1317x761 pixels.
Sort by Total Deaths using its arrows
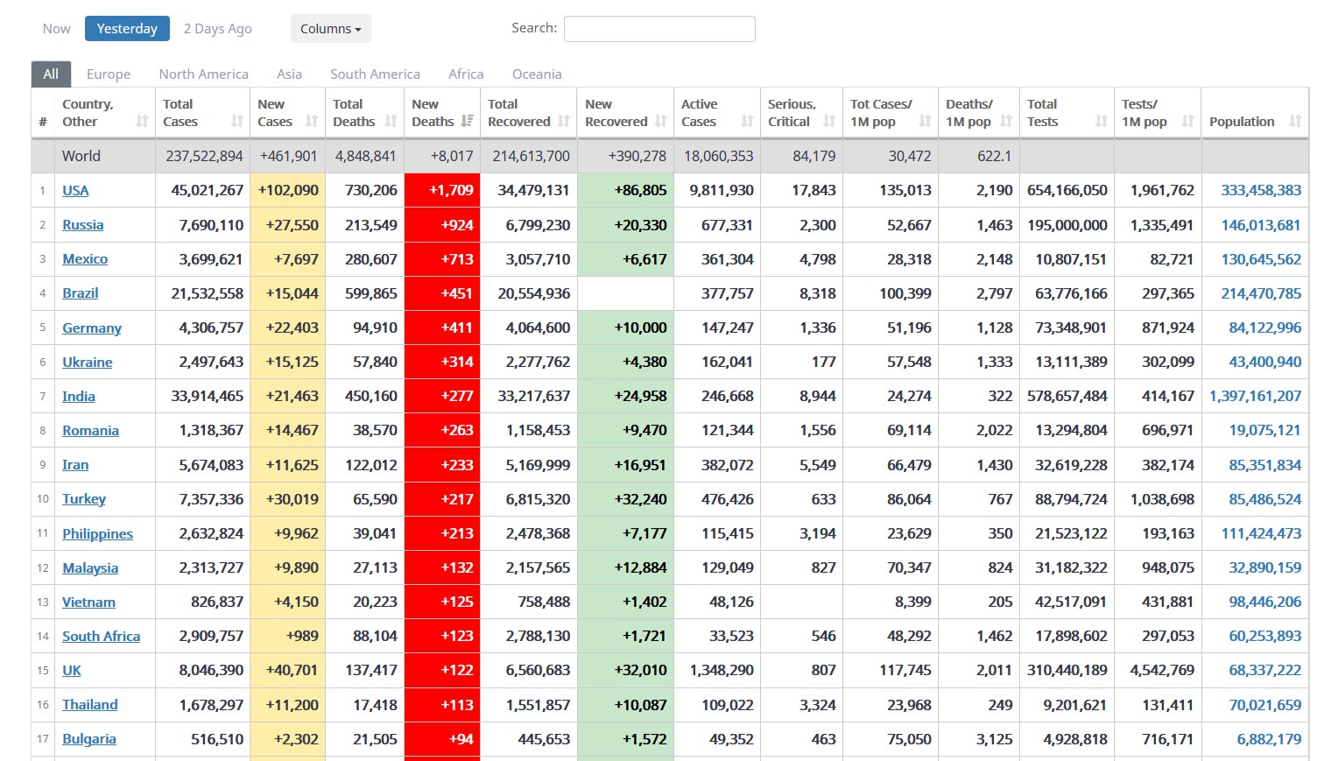click(x=391, y=122)
